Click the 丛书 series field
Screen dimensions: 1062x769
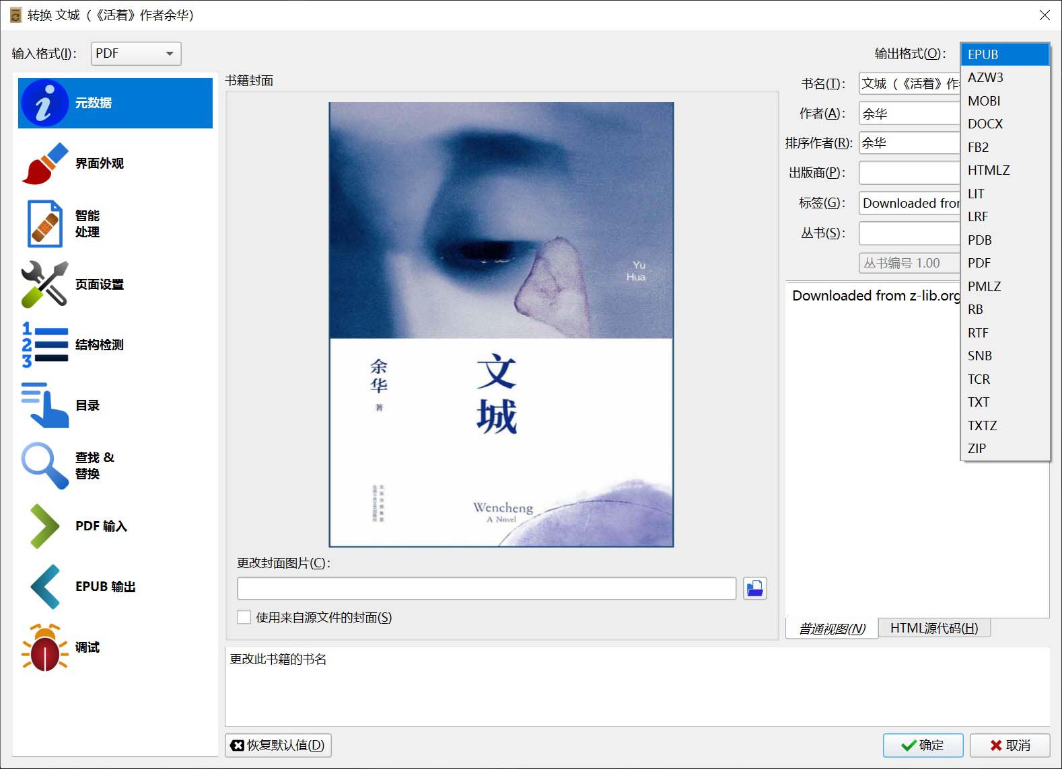pos(910,233)
